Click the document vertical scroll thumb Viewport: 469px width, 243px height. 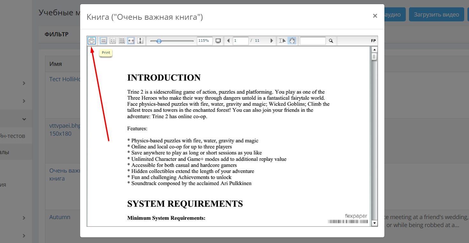(374, 57)
